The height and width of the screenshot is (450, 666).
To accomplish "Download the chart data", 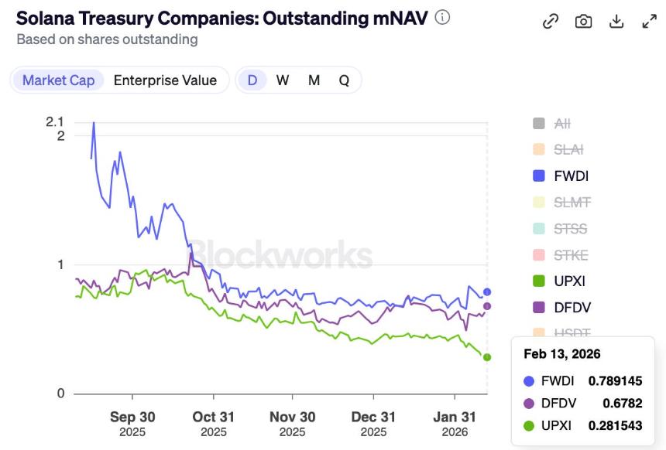I will [x=616, y=21].
